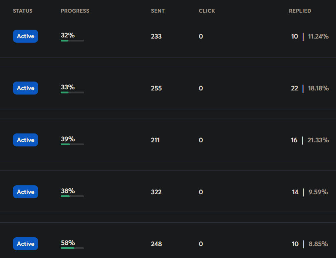Click the Active badge in the 38% row
Viewport: 336px width, 258px height.
tap(26, 192)
